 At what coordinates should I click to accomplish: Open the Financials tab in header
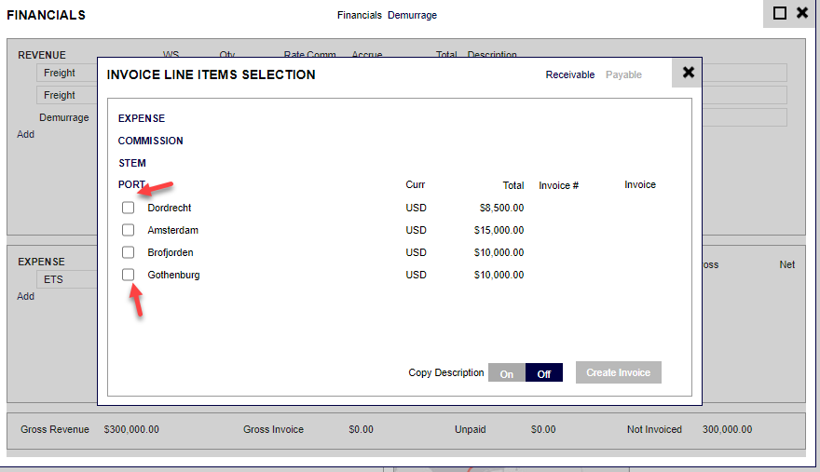(x=359, y=15)
